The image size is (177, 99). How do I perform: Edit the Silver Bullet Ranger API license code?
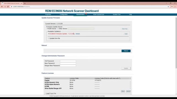click(97, 89)
